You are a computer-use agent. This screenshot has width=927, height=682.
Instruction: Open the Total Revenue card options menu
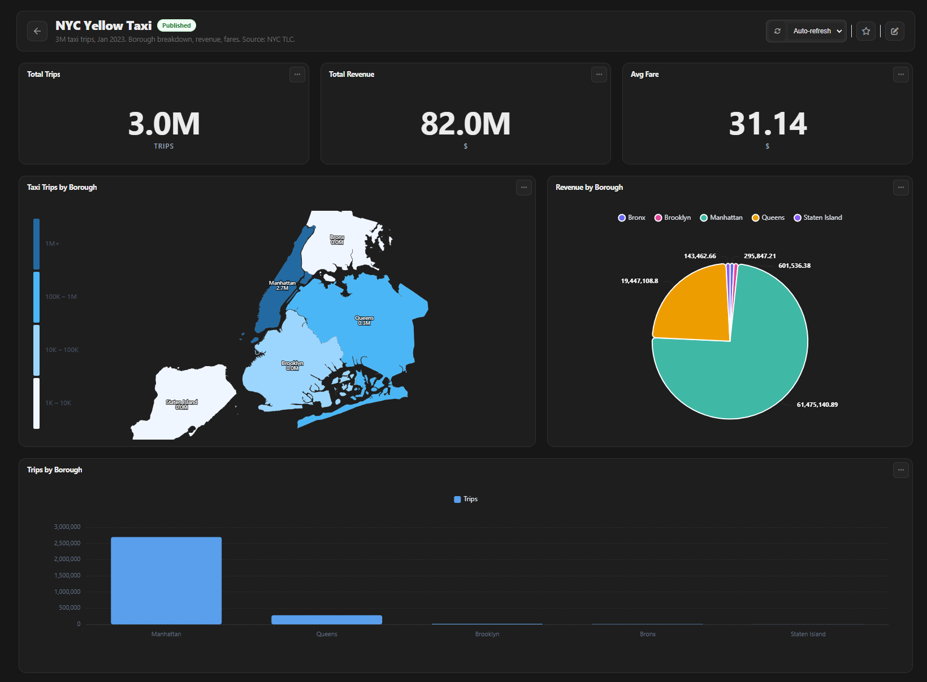(x=599, y=75)
